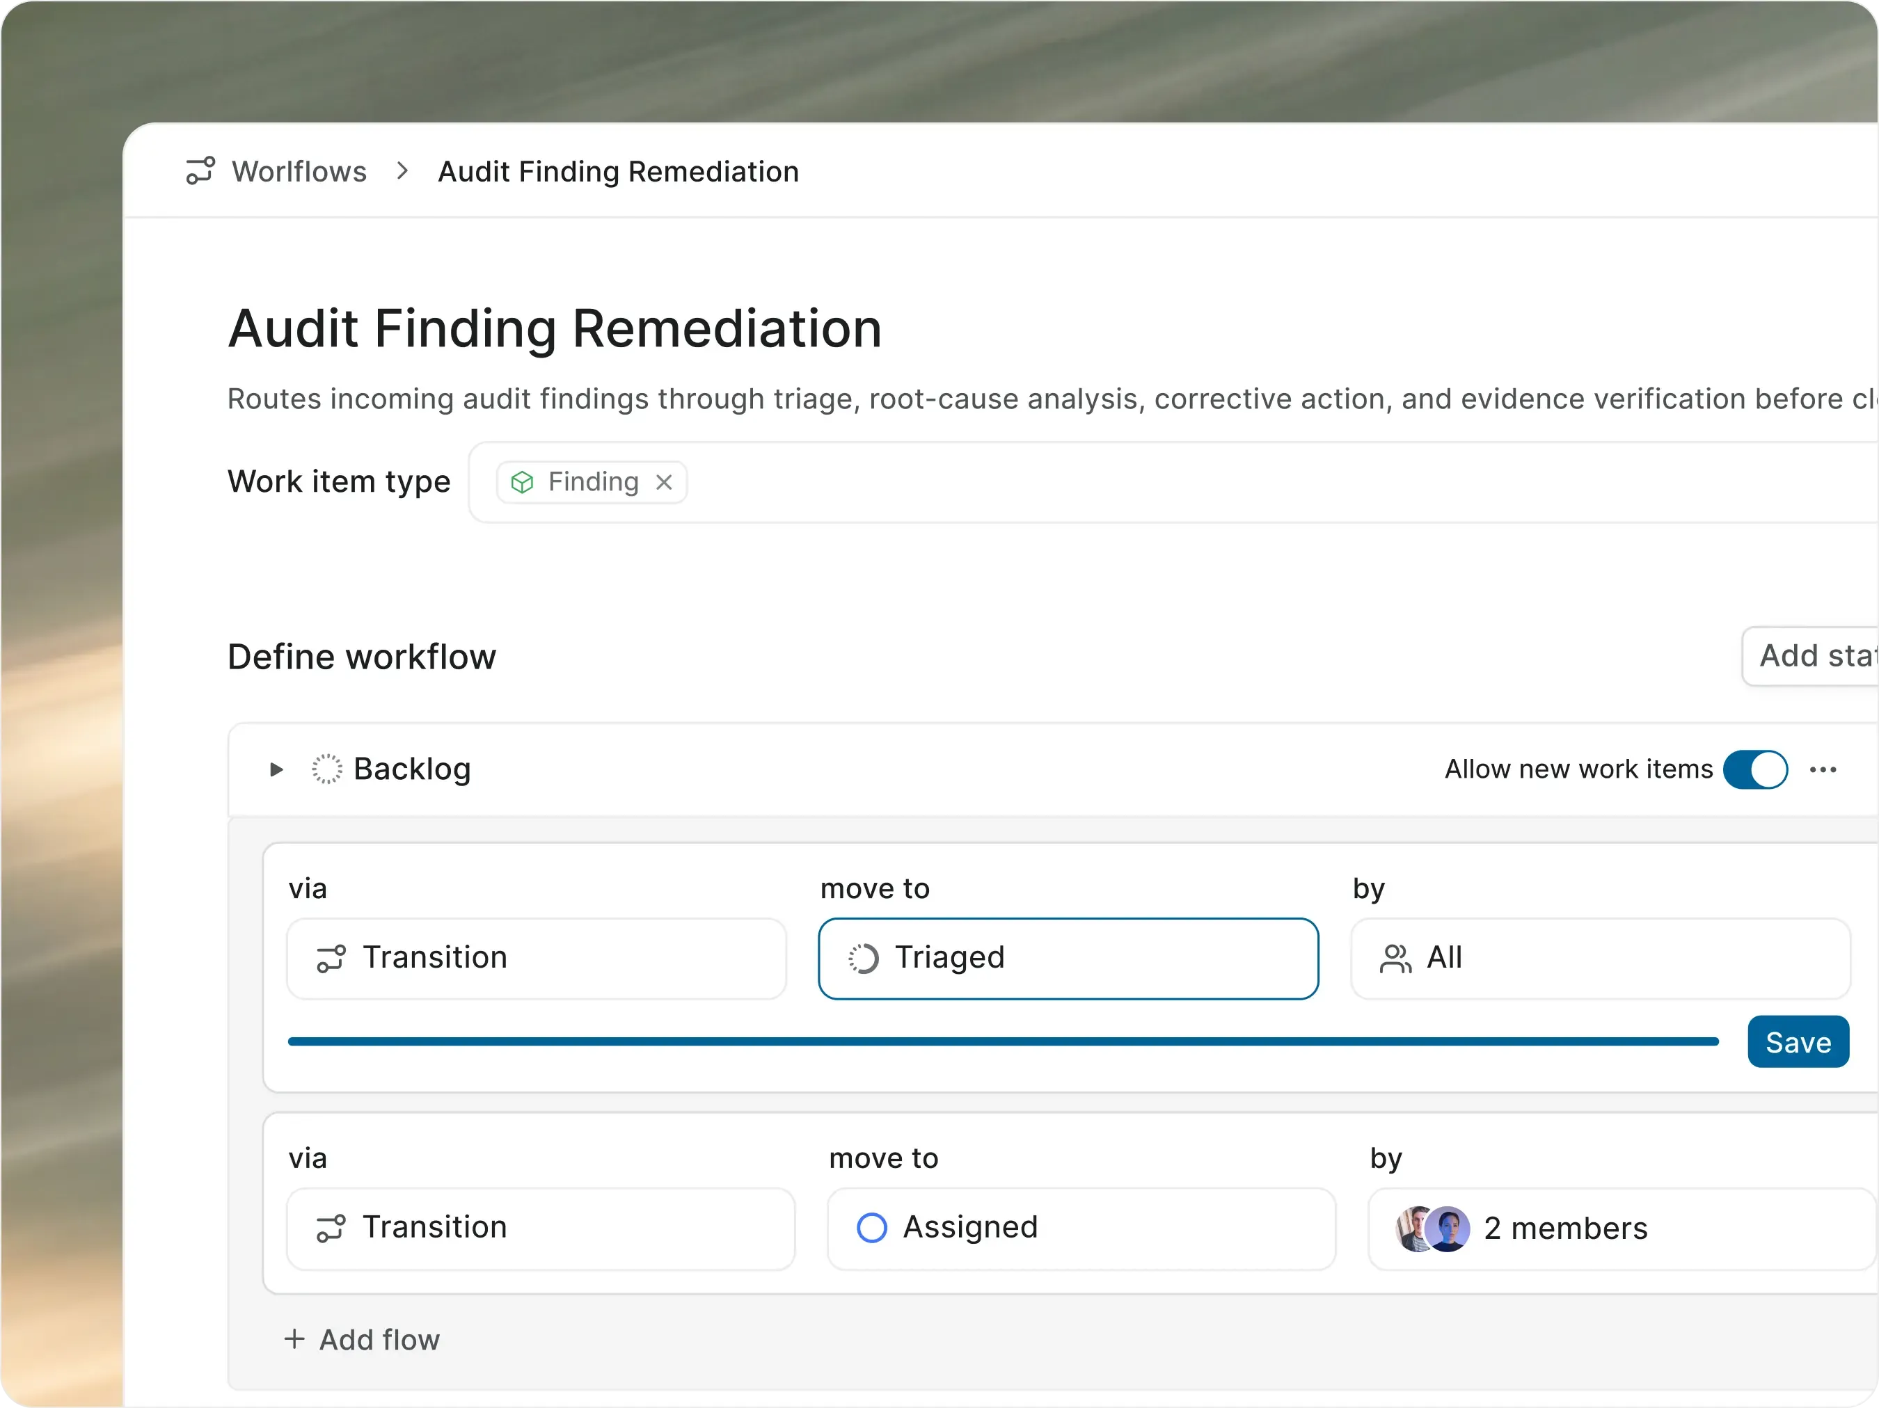Click the All users icon
Viewport: 1879px width, 1408px height.
pos(1395,959)
